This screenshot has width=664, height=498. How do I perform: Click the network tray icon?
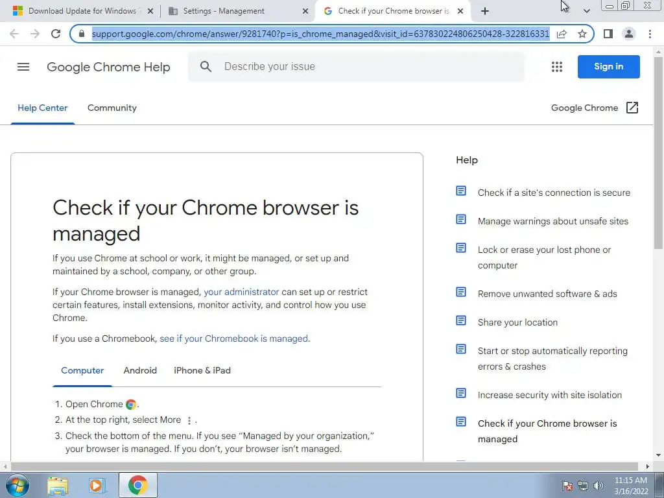583,486
